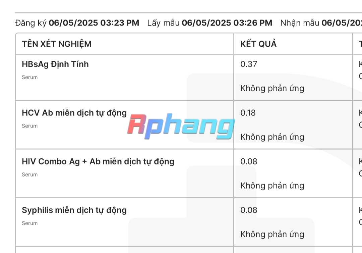Click the 0.08 Syphilis result value

249,210
